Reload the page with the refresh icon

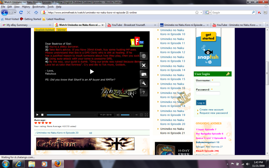point(21,12)
